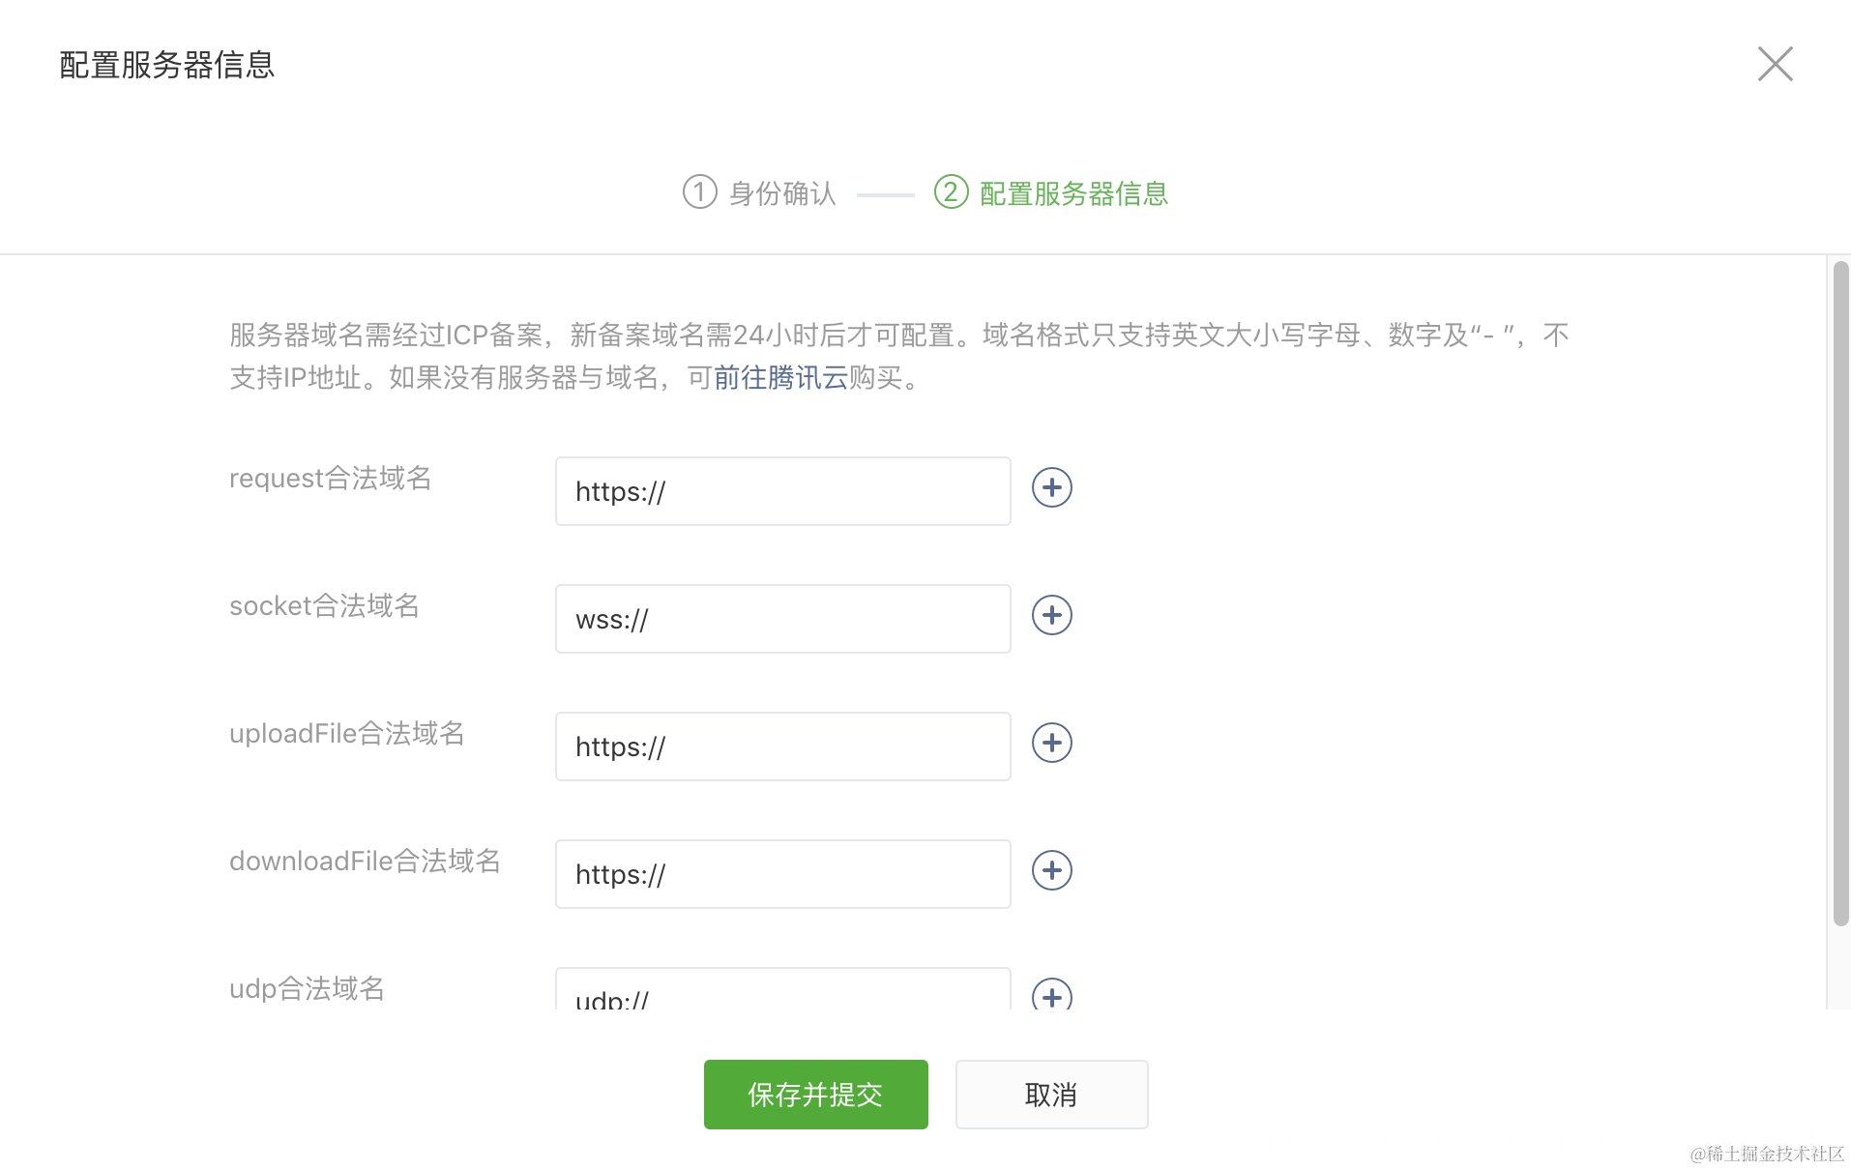This screenshot has height=1170, width=1851.
Task: Click the step 2 配置服务器信息 circle icon
Action: click(x=953, y=192)
